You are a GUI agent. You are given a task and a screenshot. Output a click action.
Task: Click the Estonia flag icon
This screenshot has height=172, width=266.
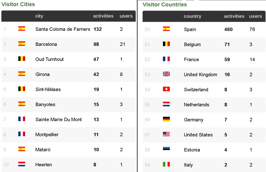point(166,149)
